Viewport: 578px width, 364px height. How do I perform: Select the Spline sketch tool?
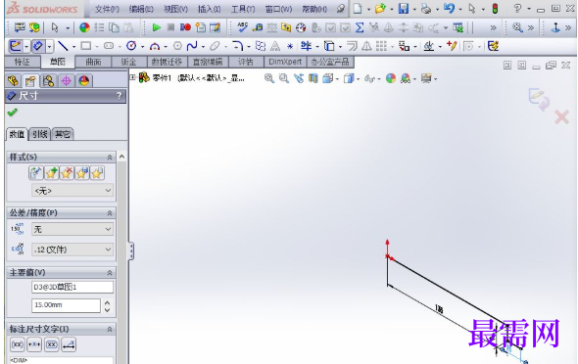[192, 46]
